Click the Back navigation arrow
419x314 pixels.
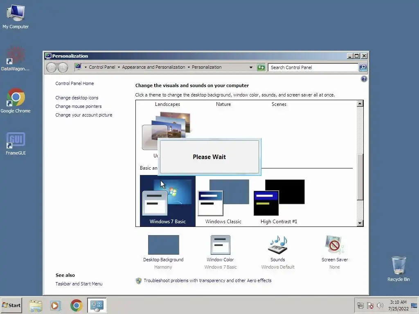[x=51, y=67]
